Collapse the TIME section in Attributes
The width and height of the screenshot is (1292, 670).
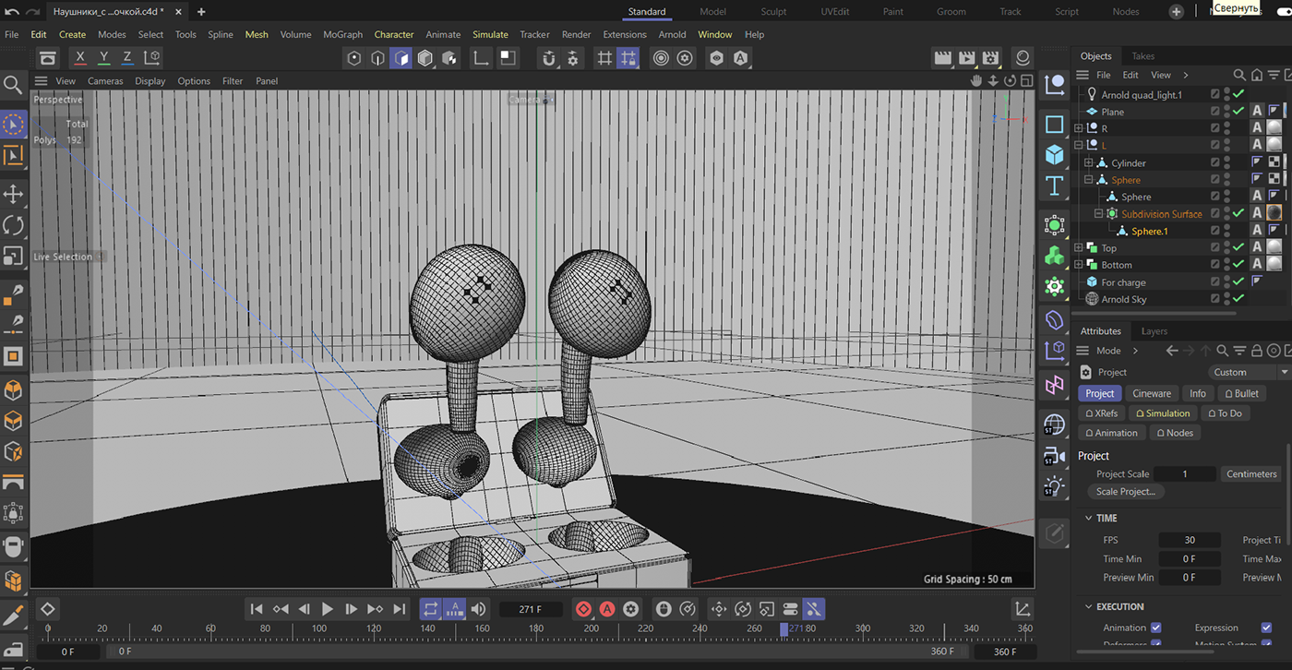point(1089,519)
